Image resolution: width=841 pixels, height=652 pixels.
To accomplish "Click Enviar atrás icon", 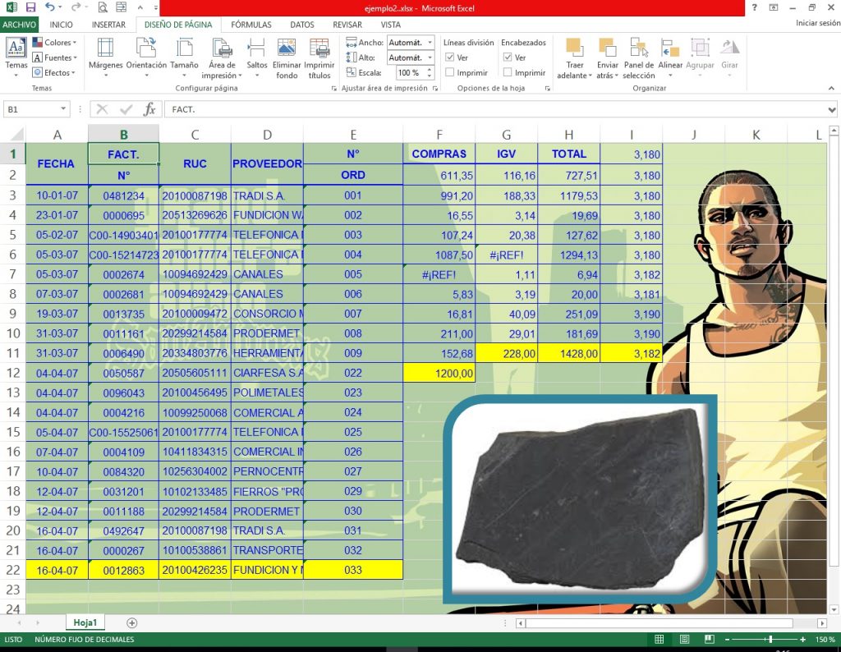I will click(607, 58).
